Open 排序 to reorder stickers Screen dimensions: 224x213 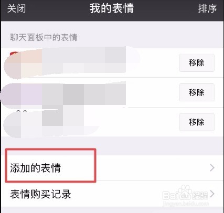[x=208, y=8]
